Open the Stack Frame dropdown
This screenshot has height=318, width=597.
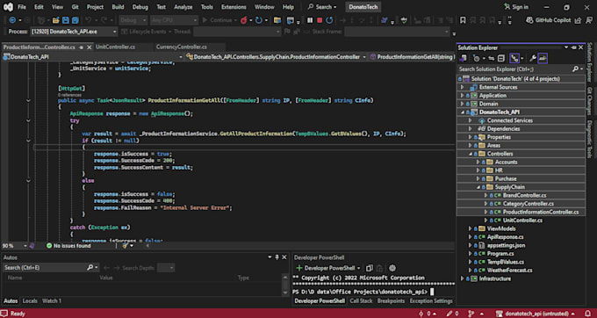(x=397, y=32)
